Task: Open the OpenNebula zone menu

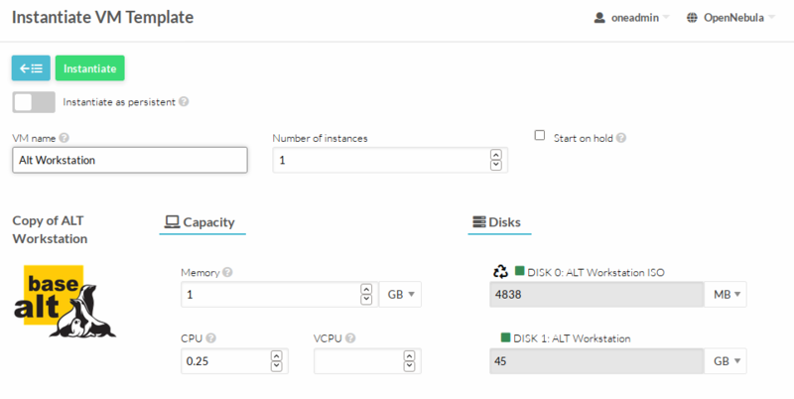Action: [x=730, y=18]
